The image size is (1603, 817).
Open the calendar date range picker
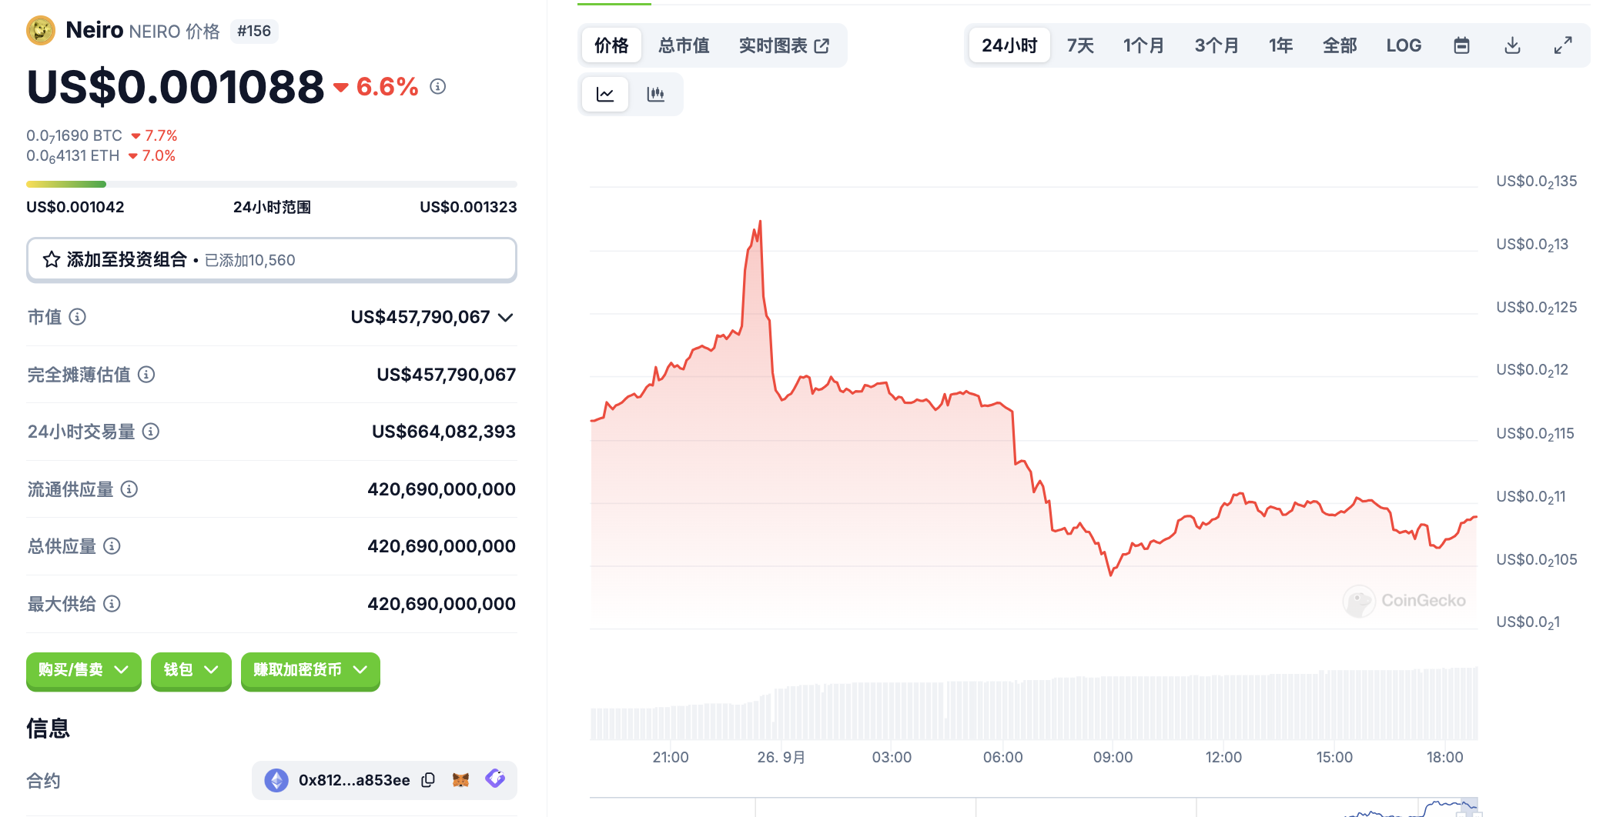click(x=1461, y=45)
